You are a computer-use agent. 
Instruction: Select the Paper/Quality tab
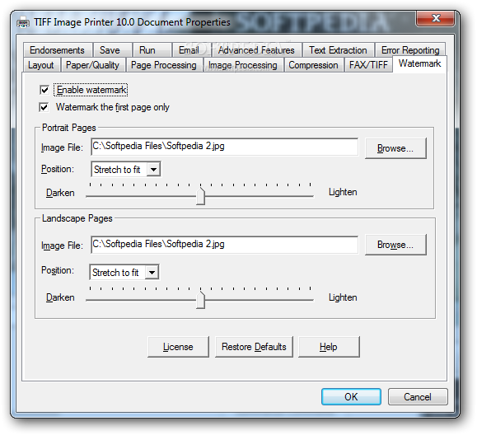coord(92,65)
